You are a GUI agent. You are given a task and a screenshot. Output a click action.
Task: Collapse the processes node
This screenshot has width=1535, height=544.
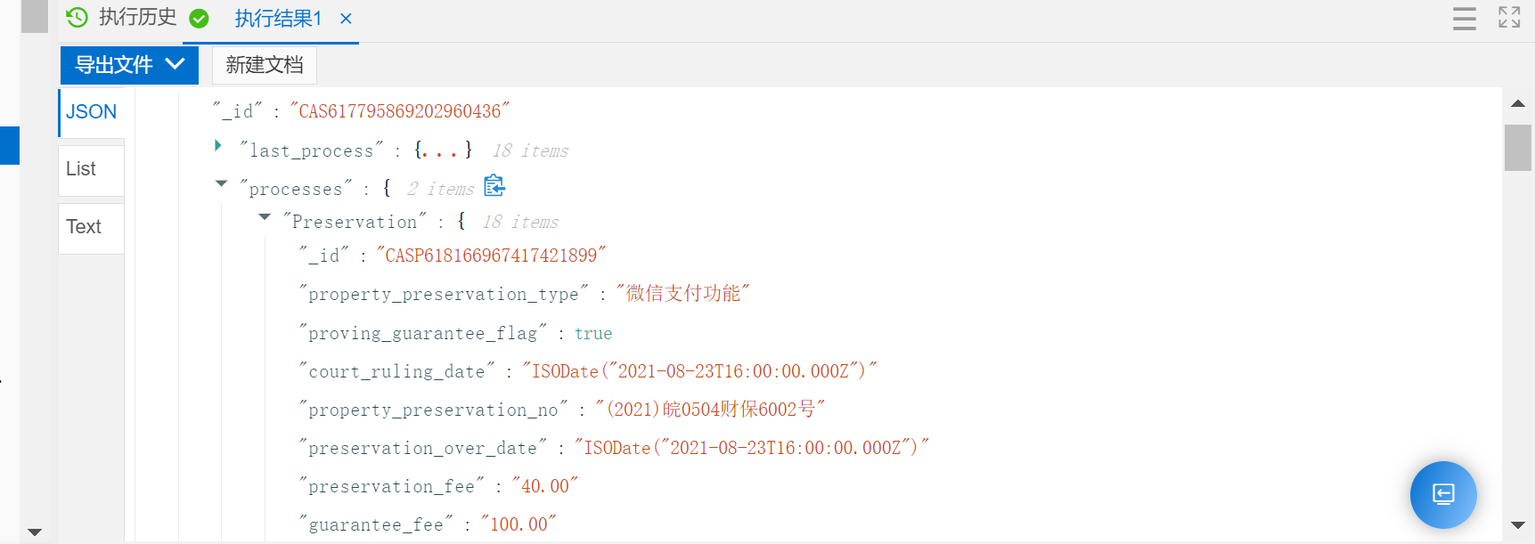click(x=222, y=183)
